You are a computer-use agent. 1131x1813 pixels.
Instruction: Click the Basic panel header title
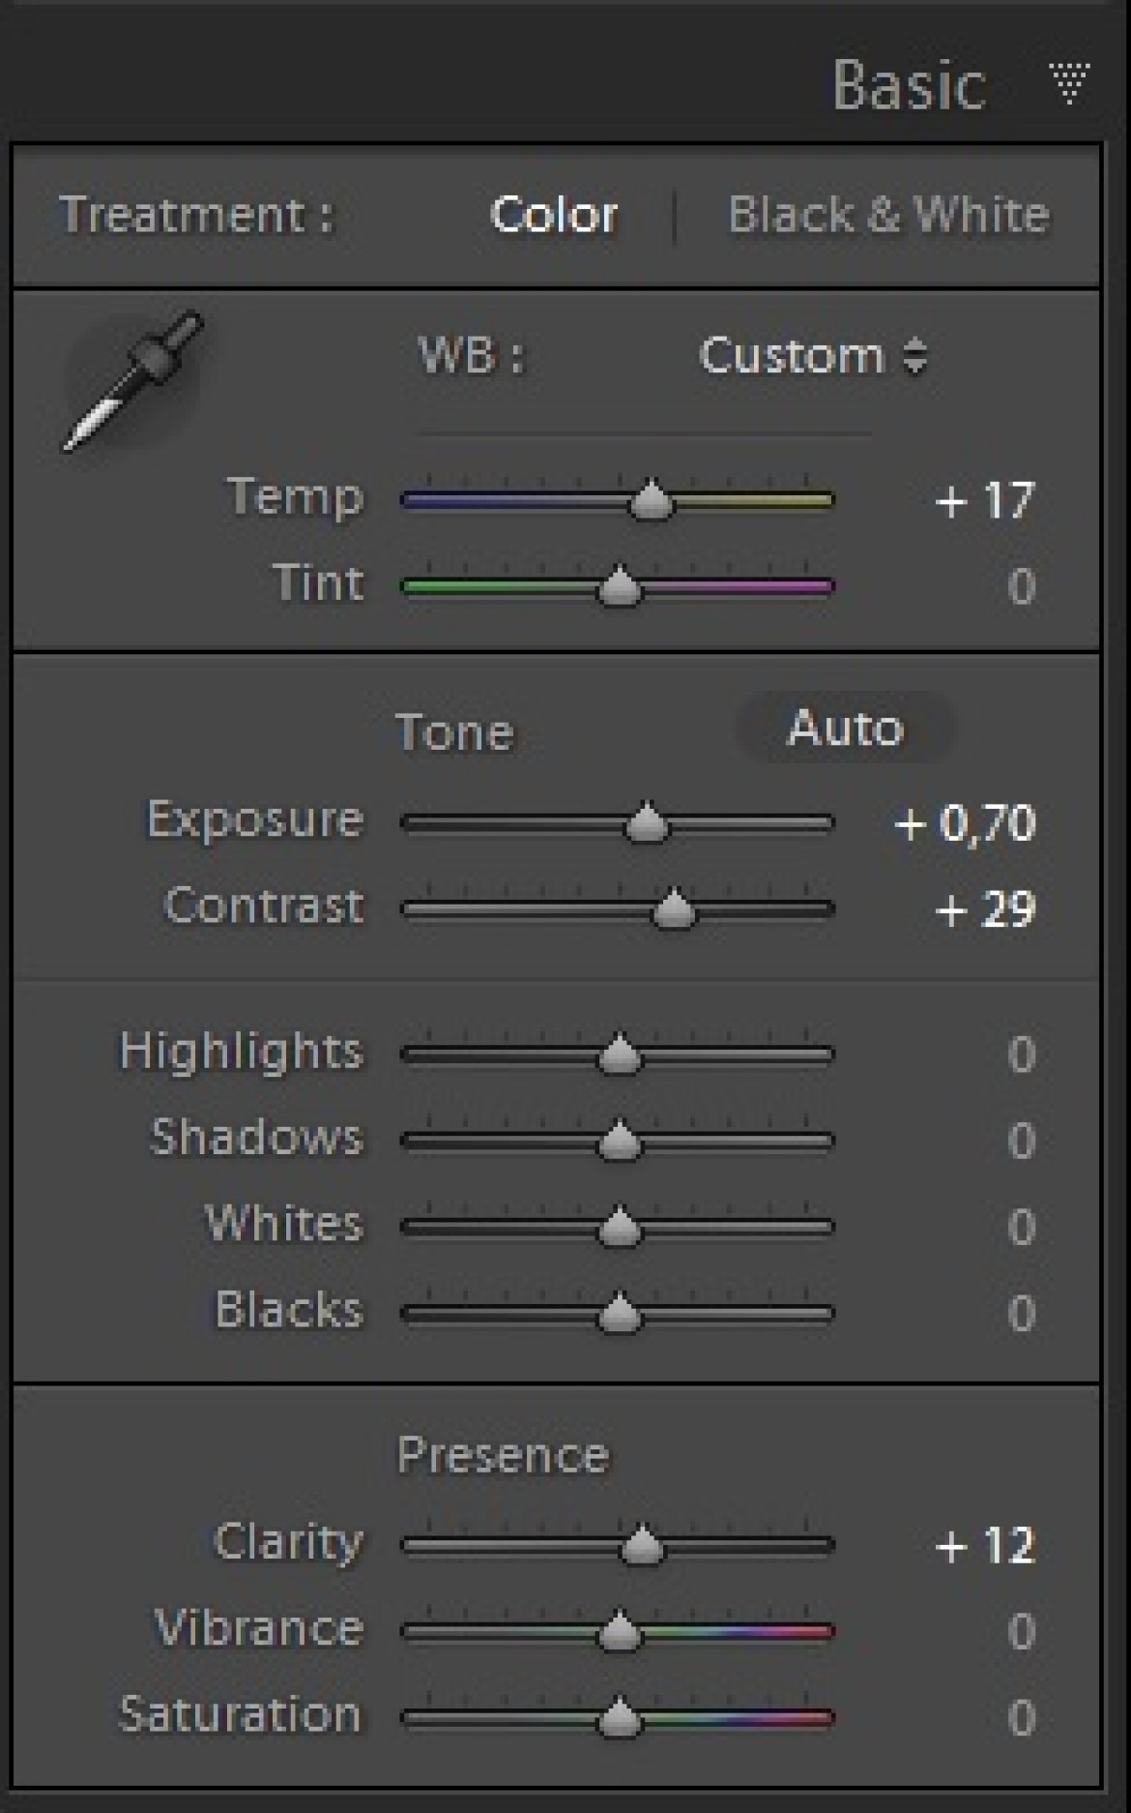point(909,84)
